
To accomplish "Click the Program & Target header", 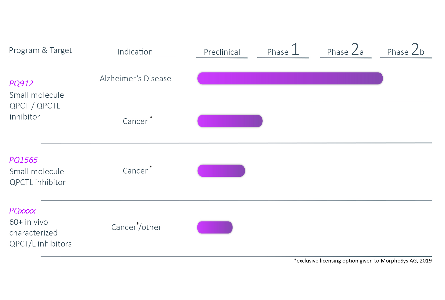I will (x=40, y=50).
